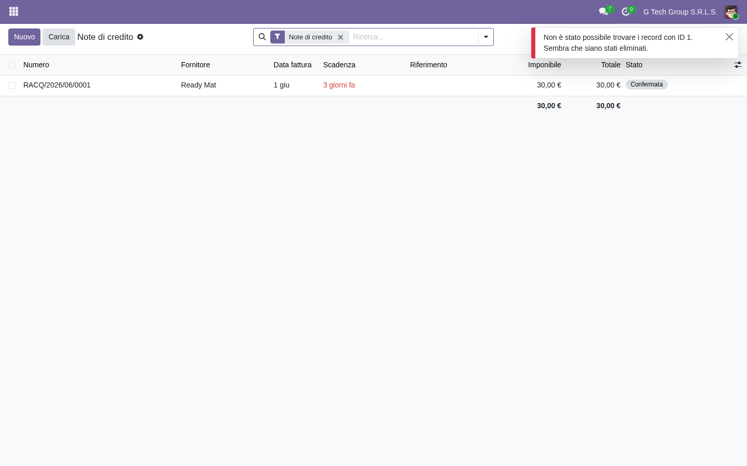Screen dimensions: 747x466
Task: Click the 3 giorni fa due cell
Action: pos(339,85)
